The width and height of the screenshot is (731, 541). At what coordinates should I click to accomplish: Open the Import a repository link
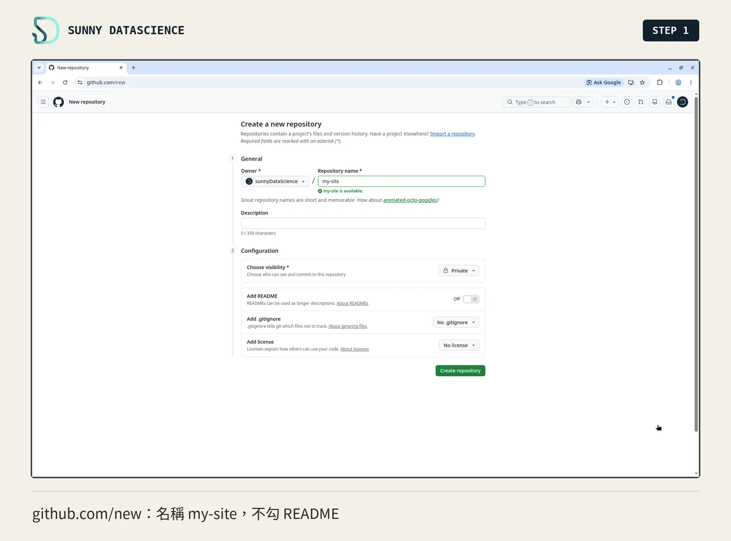(452, 134)
